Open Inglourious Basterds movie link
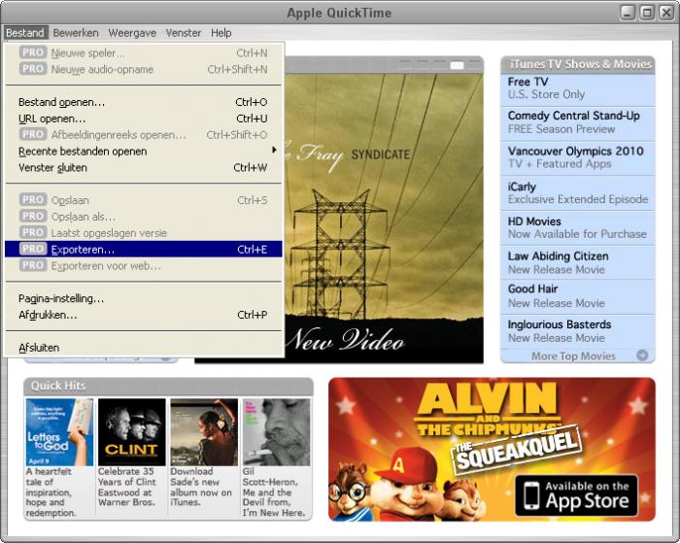Screen dimensions: 680x543 tap(578, 331)
